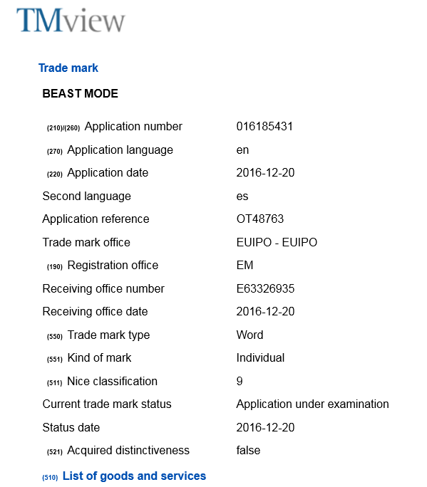Click the (210)/(260) code label
The image size is (427, 487).
(63, 128)
